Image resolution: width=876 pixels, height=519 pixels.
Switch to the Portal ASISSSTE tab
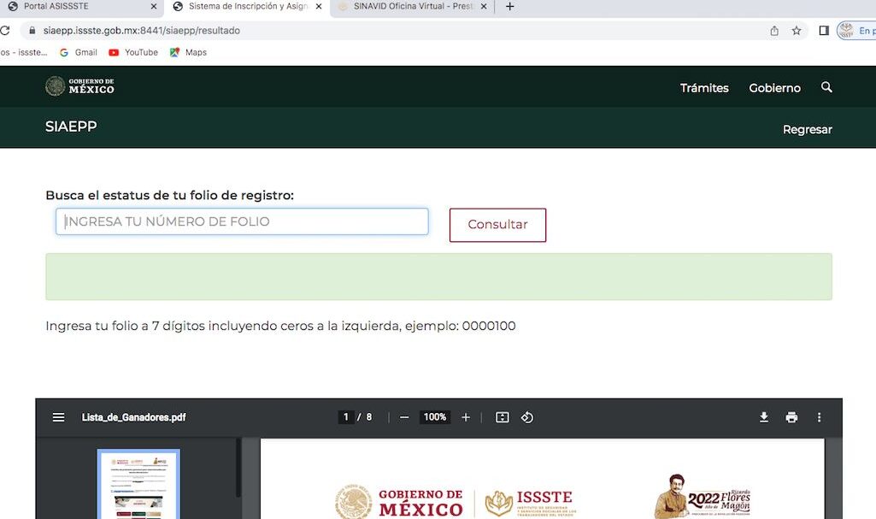(x=77, y=7)
